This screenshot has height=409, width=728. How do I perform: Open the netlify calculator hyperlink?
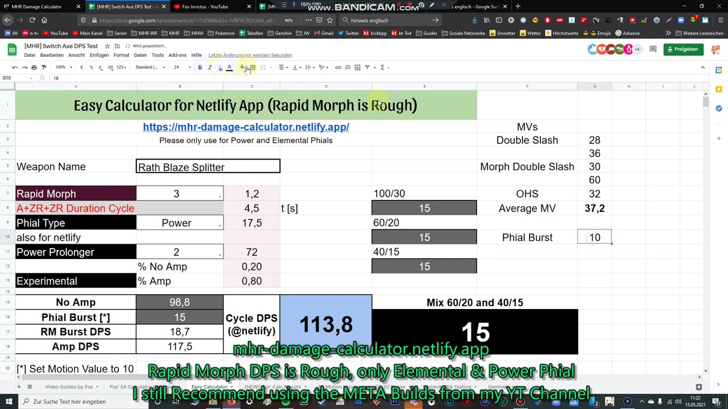pos(246,127)
